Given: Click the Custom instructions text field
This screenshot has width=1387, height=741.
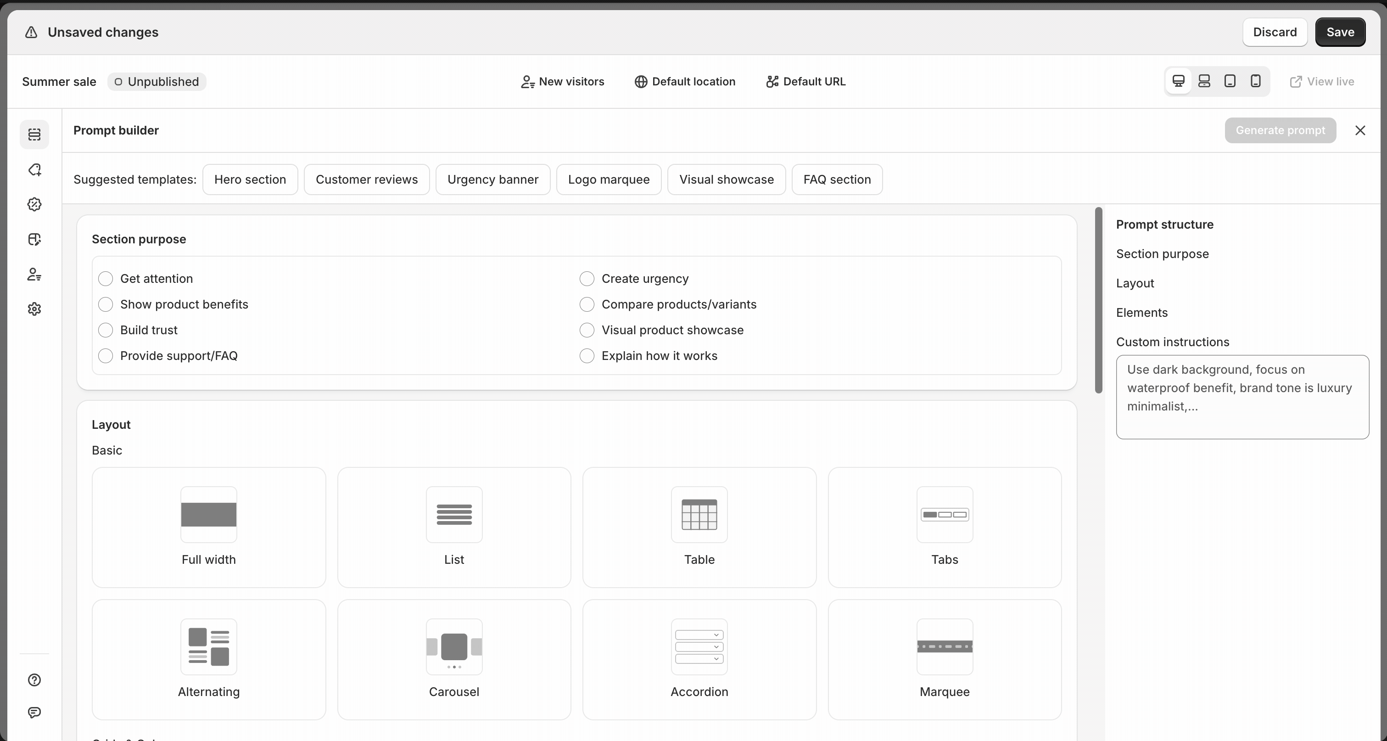Looking at the screenshot, I should 1242,397.
